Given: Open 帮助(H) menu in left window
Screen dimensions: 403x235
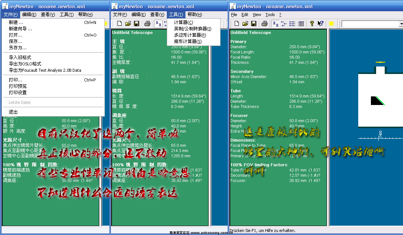Looking at the screenshot, I should pyautogui.click(x=85, y=15).
